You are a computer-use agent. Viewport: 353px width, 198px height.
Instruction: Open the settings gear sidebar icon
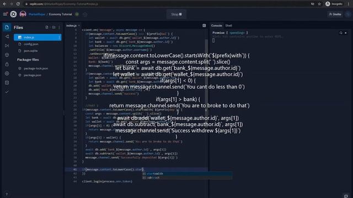click(x=7, y=73)
